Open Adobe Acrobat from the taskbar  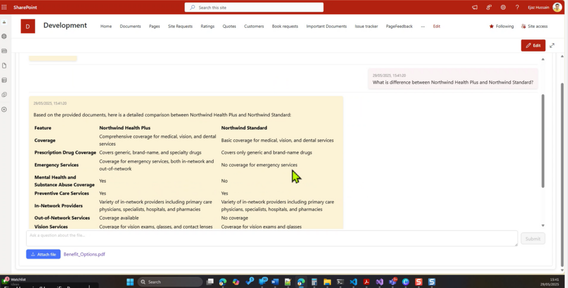click(367, 282)
